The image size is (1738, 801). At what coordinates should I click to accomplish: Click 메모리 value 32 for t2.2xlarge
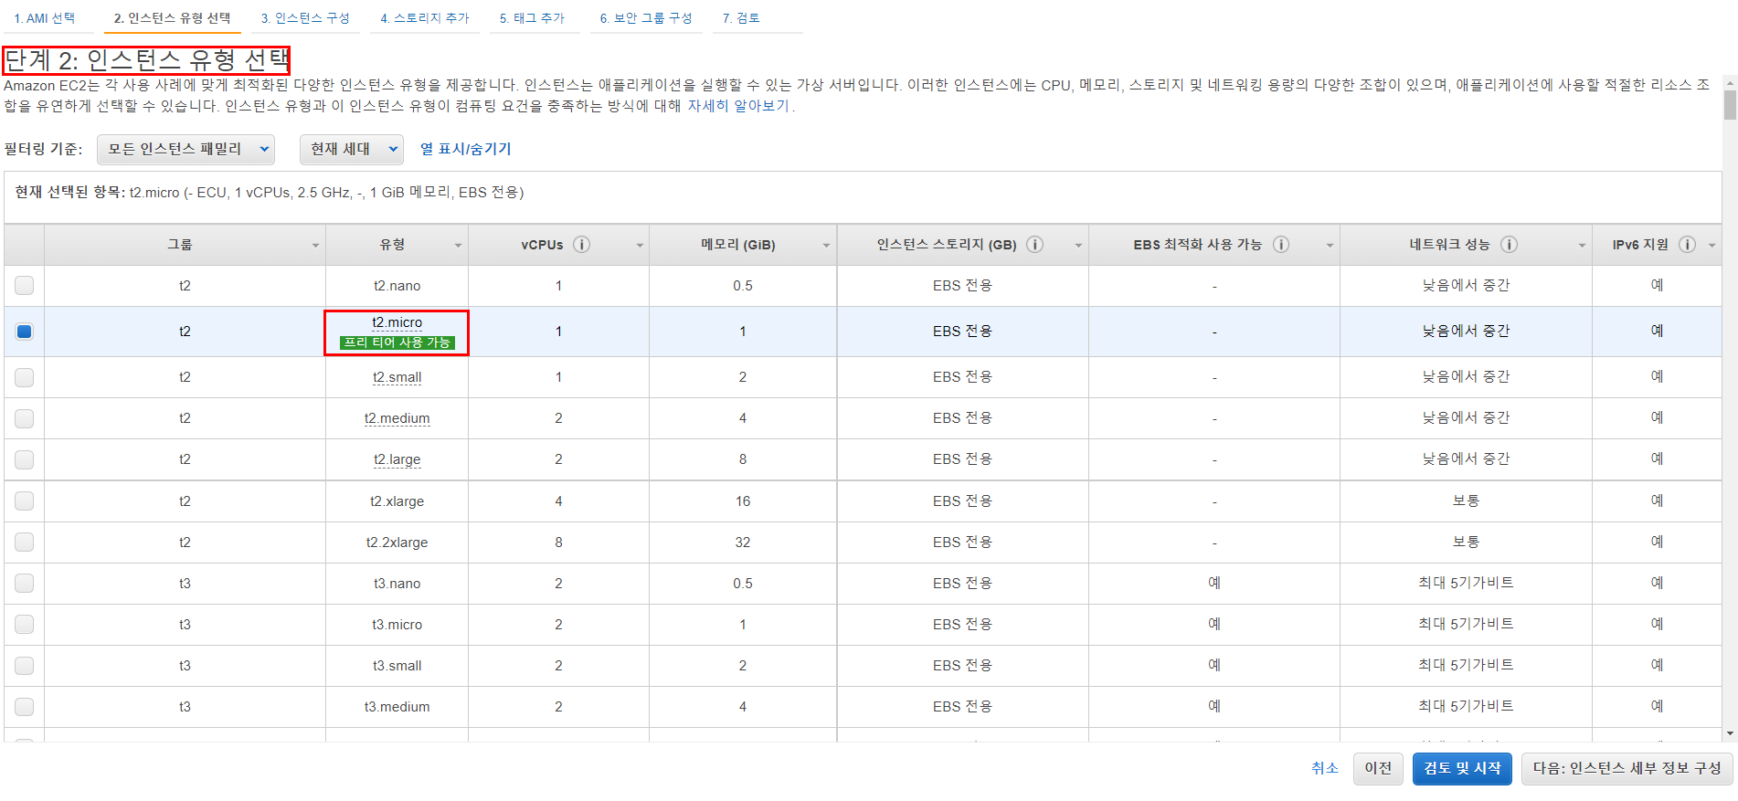[x=743, y=543]
